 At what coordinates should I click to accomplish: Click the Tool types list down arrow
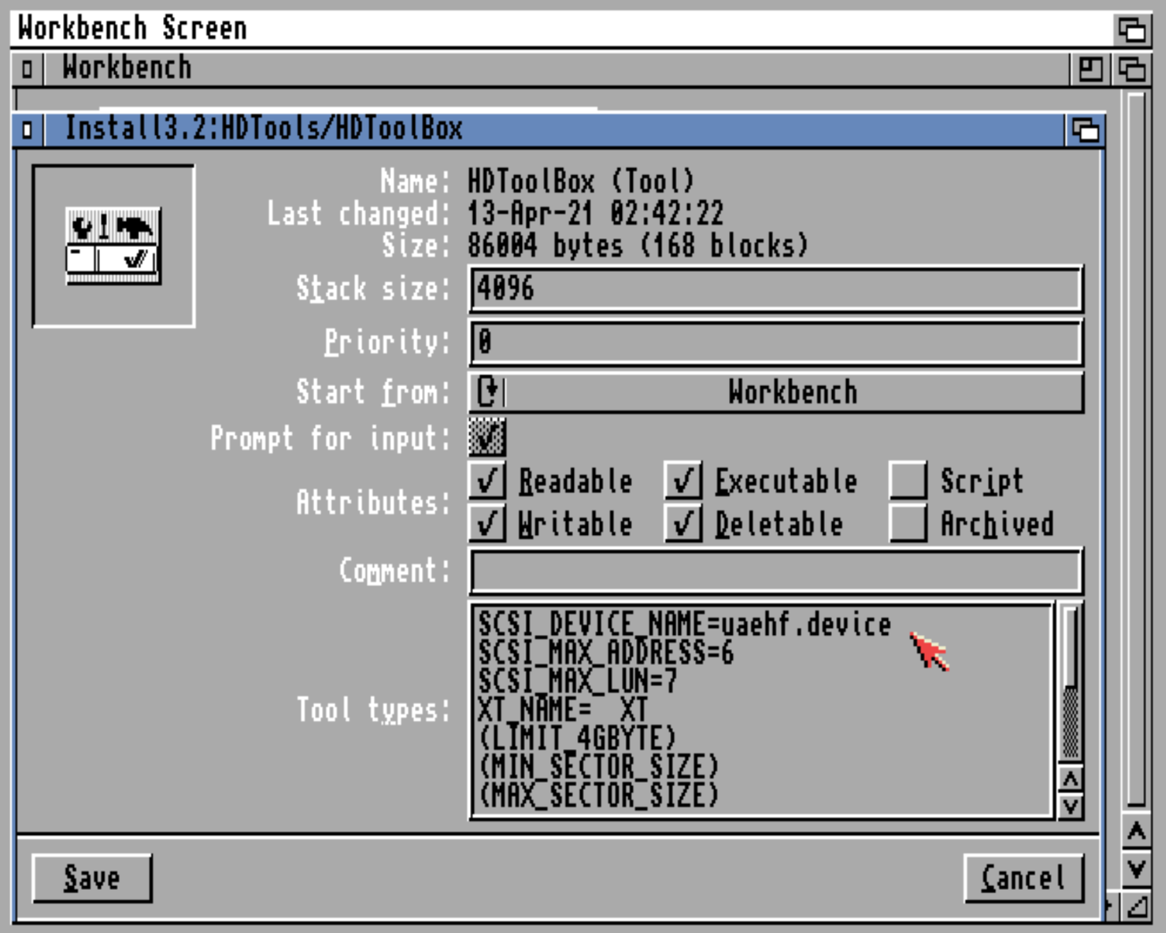[1070, 807]
